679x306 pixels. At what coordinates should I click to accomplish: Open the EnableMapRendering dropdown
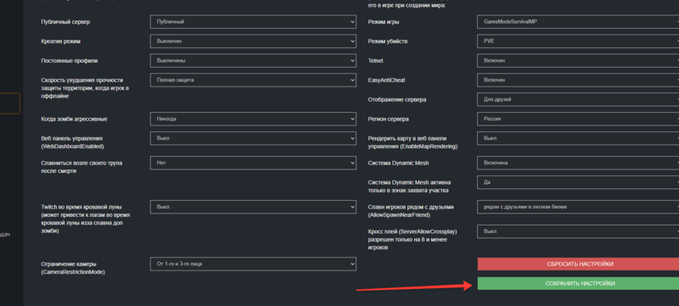pyautogui.click(x=578, y=138)
